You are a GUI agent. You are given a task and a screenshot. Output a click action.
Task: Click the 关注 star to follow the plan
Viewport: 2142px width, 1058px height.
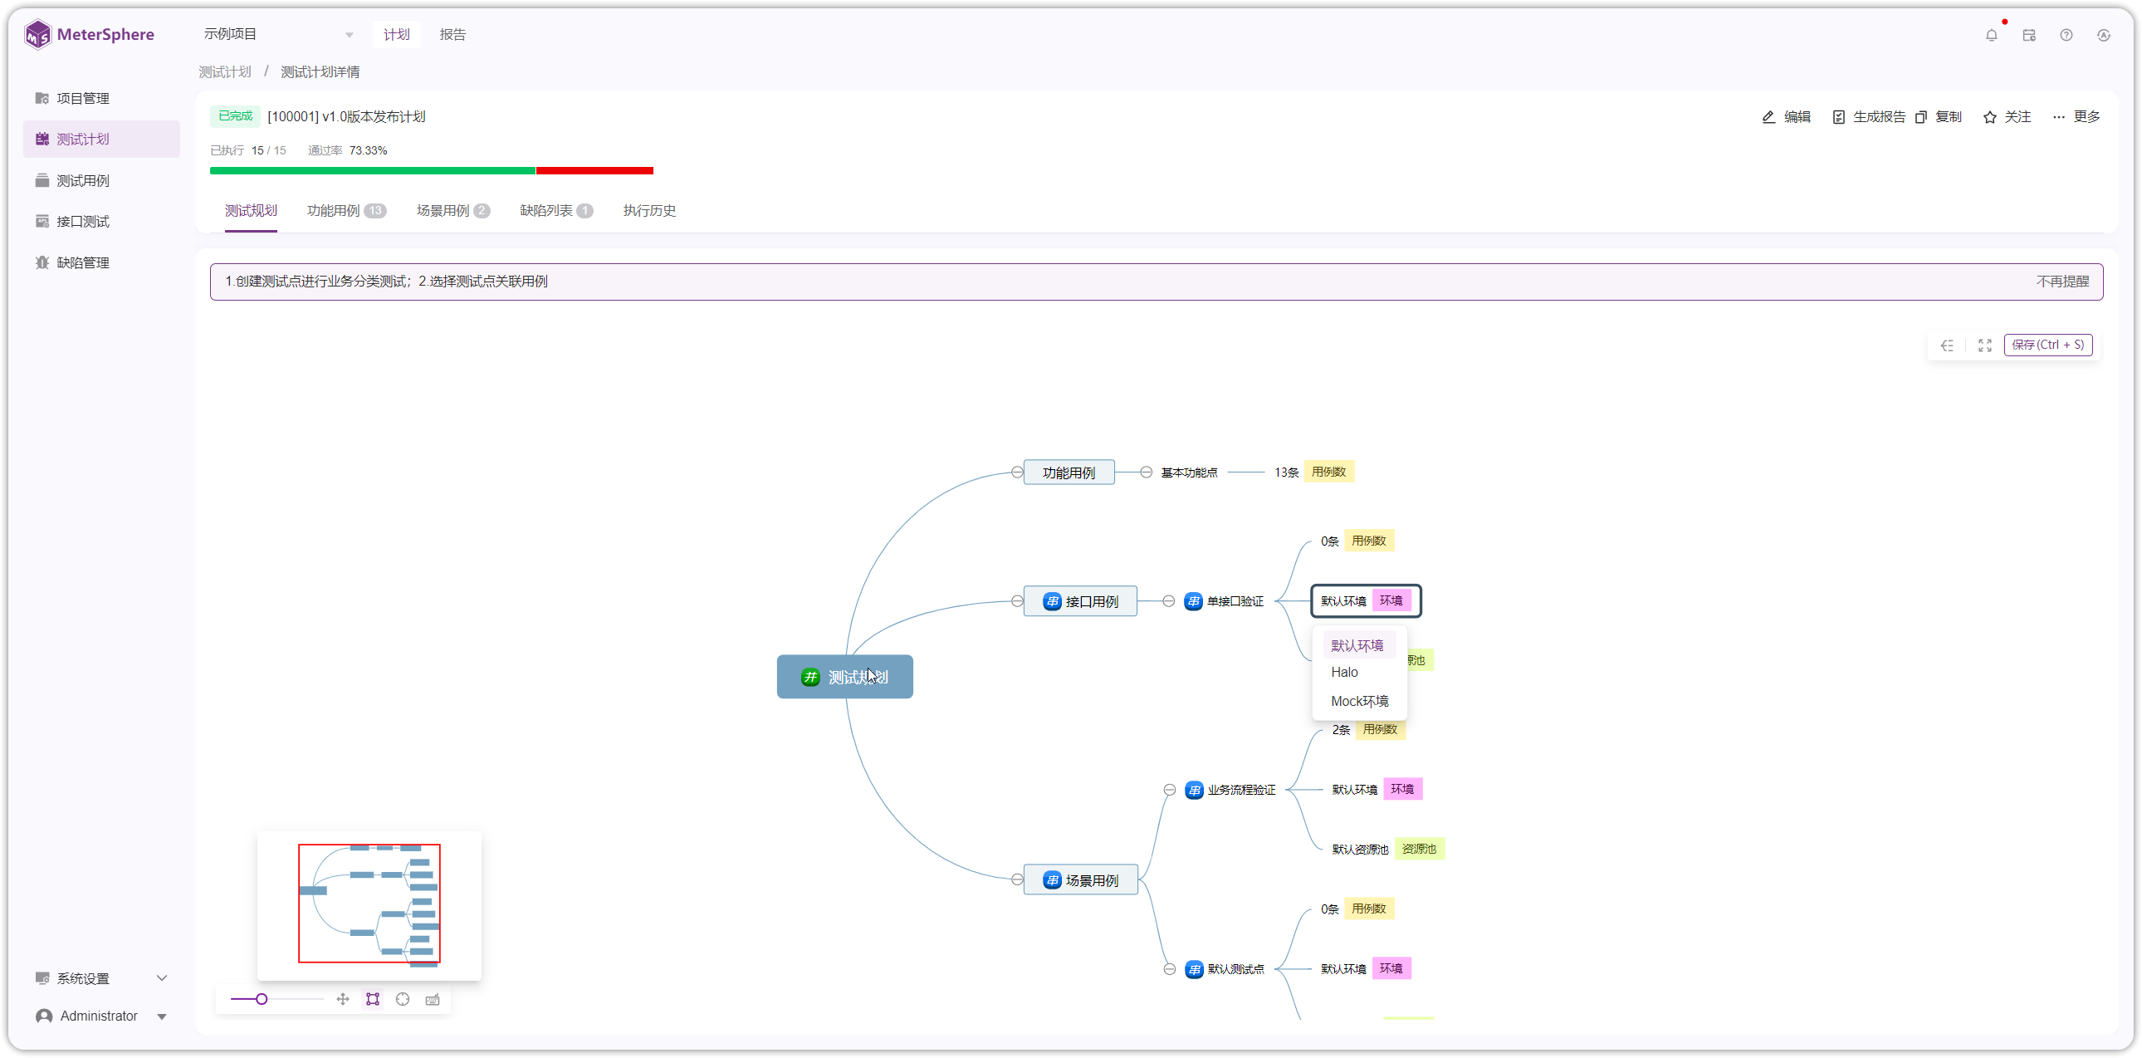point(2007,116)
